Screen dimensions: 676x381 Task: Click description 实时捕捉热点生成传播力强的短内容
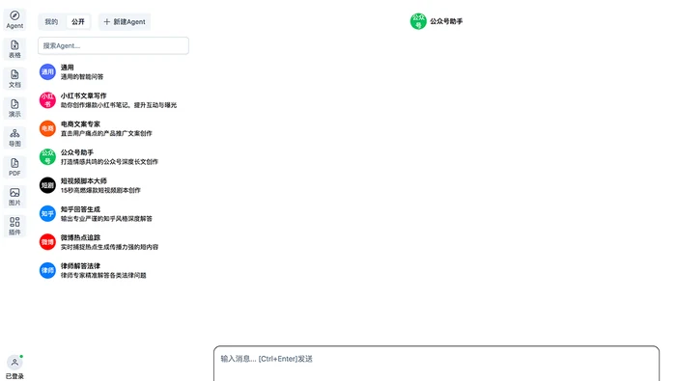point(109,248)
